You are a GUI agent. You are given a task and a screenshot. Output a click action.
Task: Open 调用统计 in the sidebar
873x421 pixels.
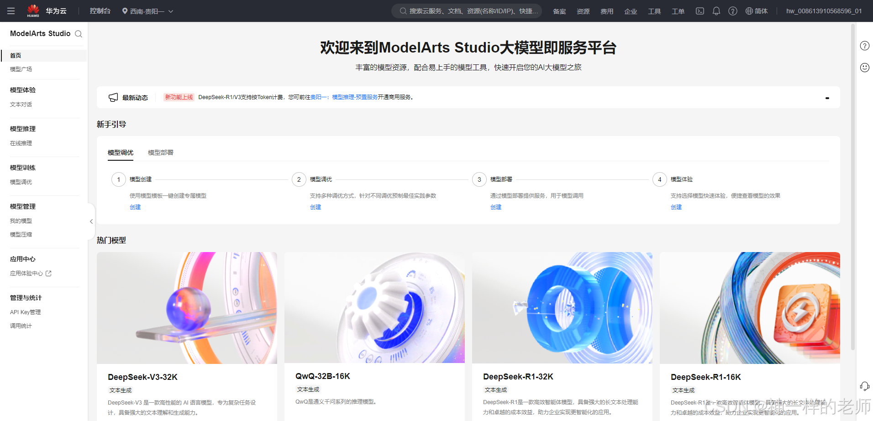pyautogui.click(x=21, y=326)
